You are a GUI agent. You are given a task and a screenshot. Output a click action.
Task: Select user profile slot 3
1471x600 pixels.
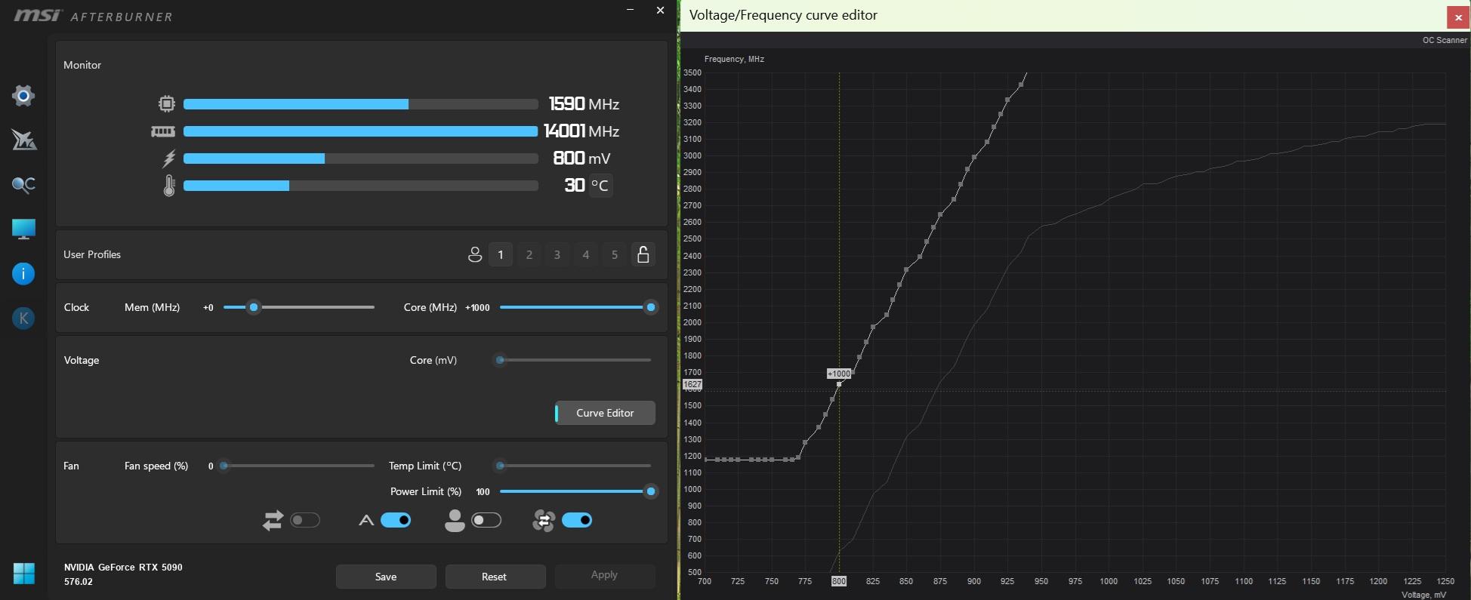[x=557, y=255]
